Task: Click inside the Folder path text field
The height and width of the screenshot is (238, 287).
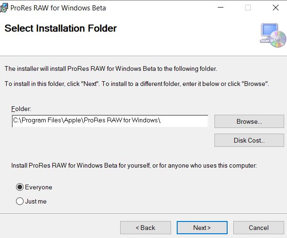Action: [x=110, y=121]
